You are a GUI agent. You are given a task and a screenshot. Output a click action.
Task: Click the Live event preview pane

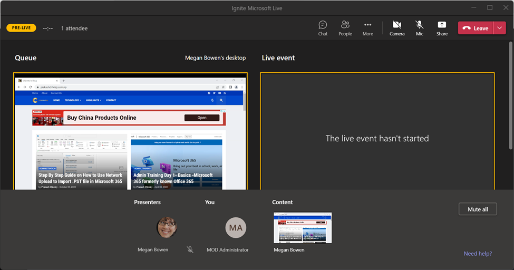[377, 131]
